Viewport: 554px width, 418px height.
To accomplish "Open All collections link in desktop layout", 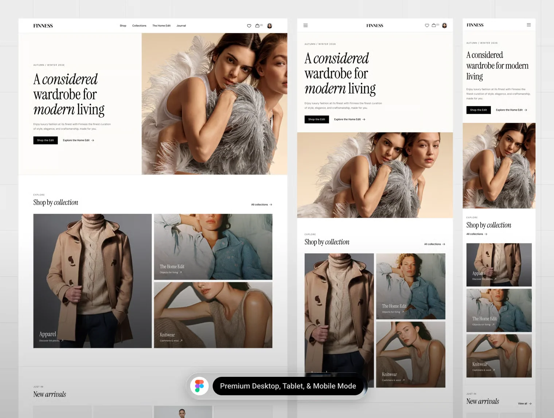I will pyautogui.click(x=262, y=205).
